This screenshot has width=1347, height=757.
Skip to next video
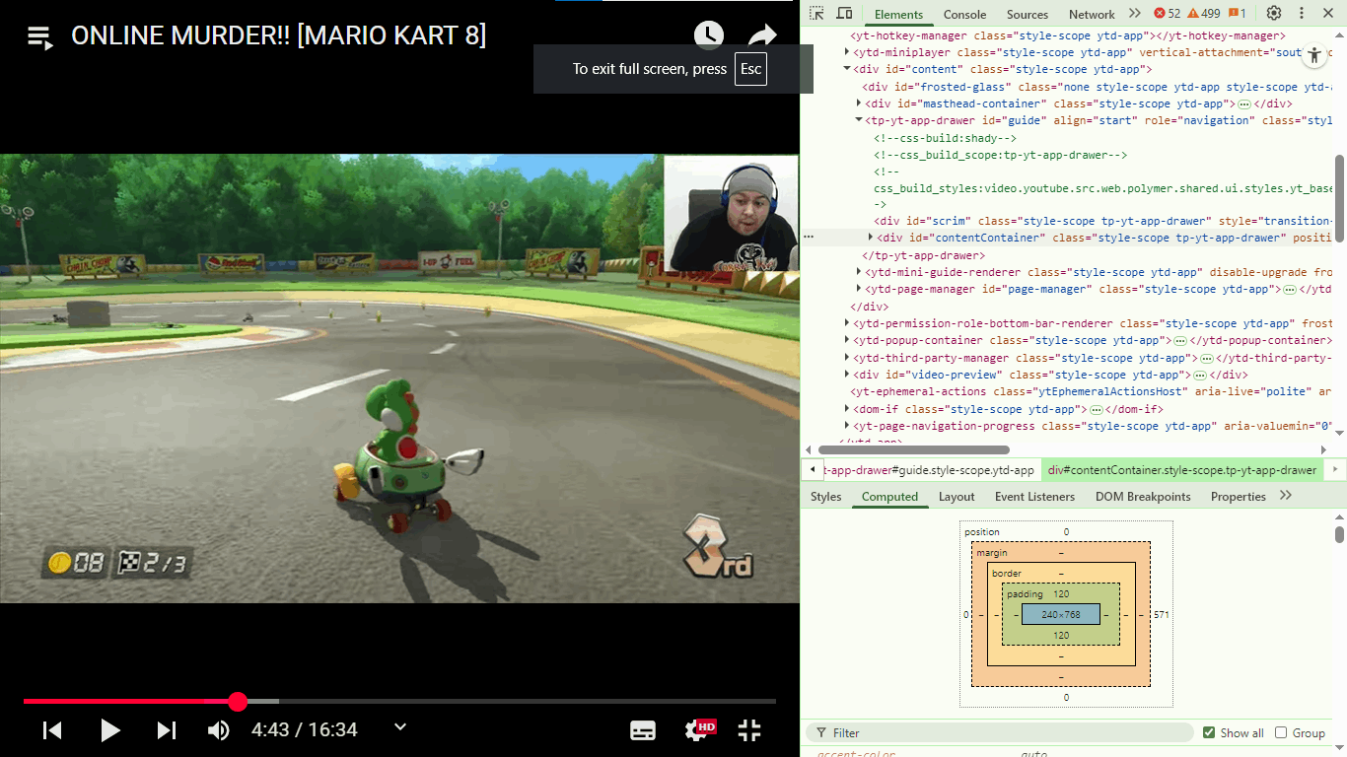166,730
